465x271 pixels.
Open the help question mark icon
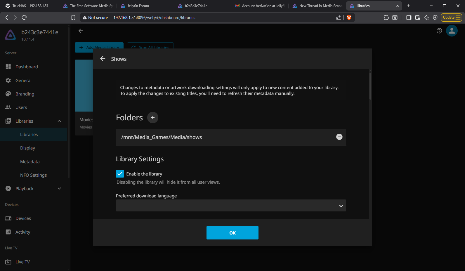pos(439,31)
